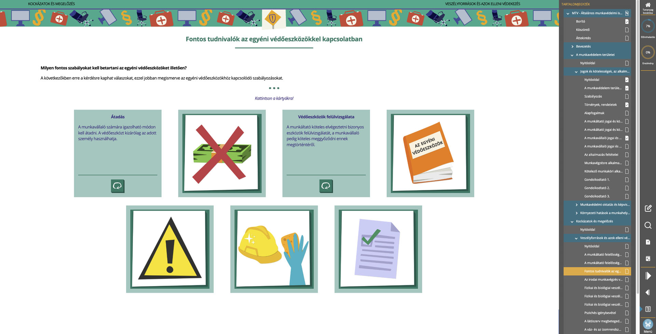Flip back the Védőeszközök felülvizsgálata card

pyautogui.click(x=326, y=186)
